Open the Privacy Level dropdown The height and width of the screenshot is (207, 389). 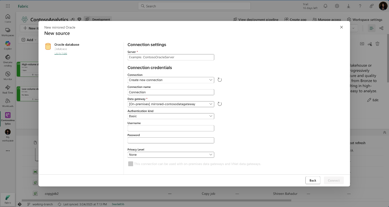tap(171, 155)
